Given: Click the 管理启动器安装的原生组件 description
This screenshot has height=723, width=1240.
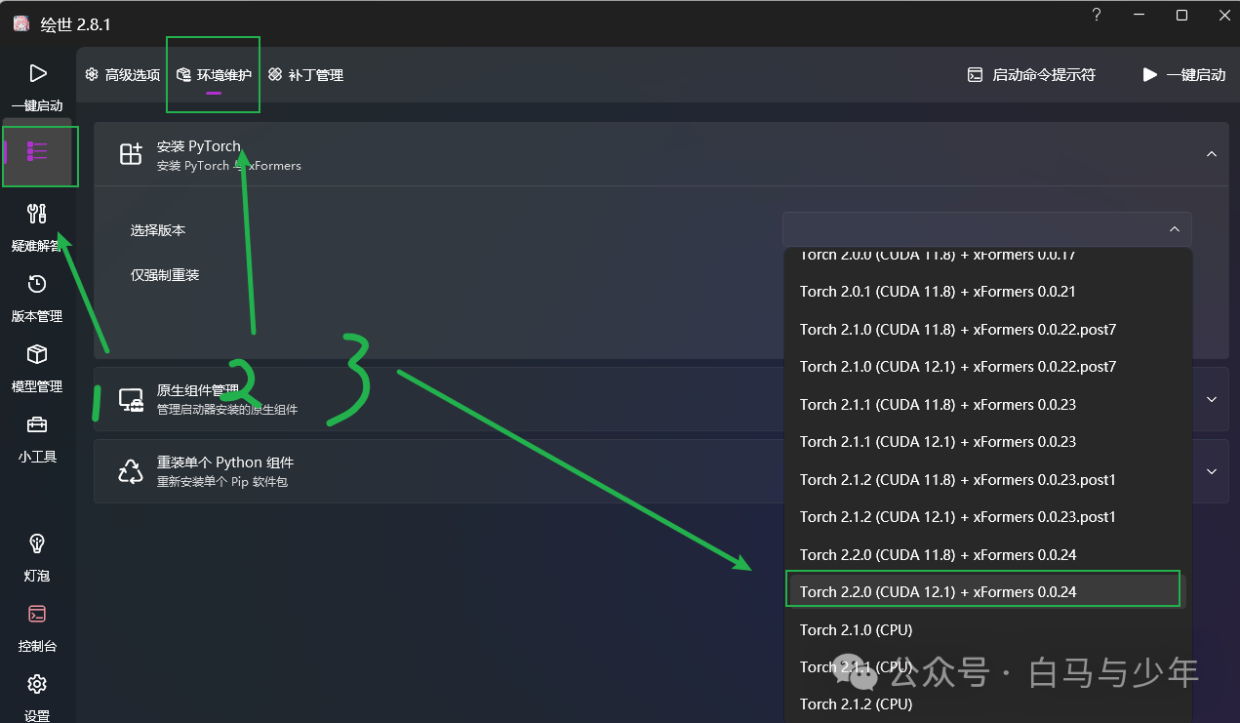Looking at the screenshot, I should pyautogui.click(x=227, y=410).
